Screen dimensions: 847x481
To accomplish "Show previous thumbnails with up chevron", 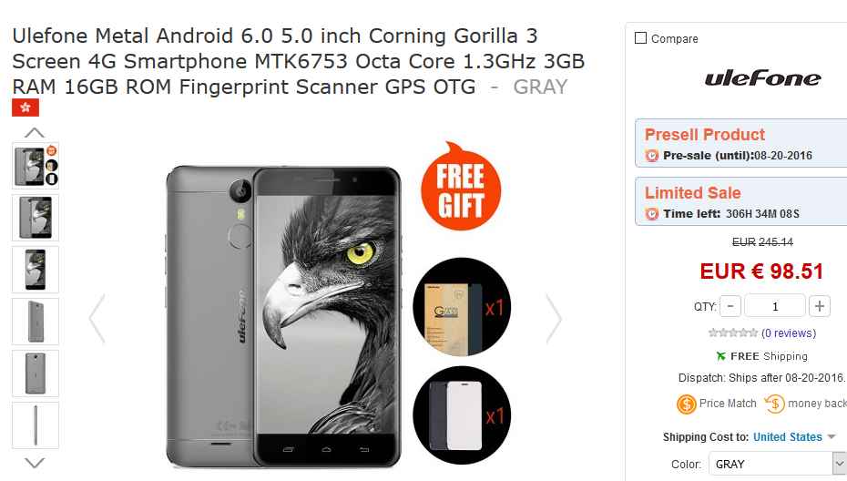I will [35, 132].
